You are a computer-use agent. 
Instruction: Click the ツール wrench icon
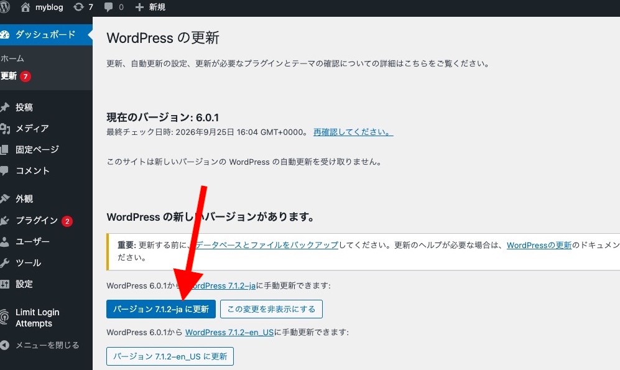point(5,263)
